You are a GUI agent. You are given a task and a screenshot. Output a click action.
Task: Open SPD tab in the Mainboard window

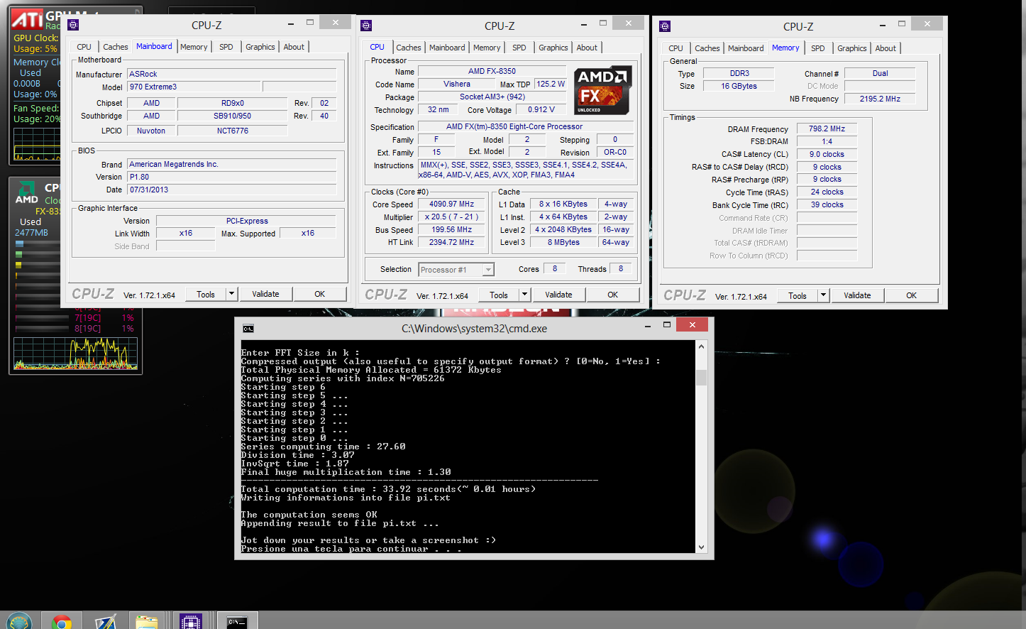(x=226, y=47)
